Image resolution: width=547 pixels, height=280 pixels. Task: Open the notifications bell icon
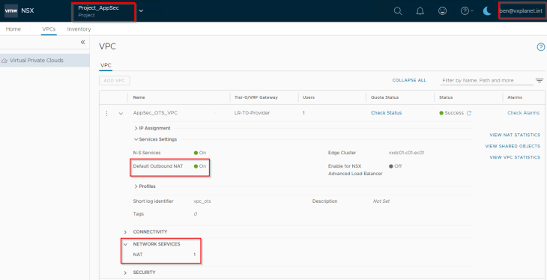(420, 10)
